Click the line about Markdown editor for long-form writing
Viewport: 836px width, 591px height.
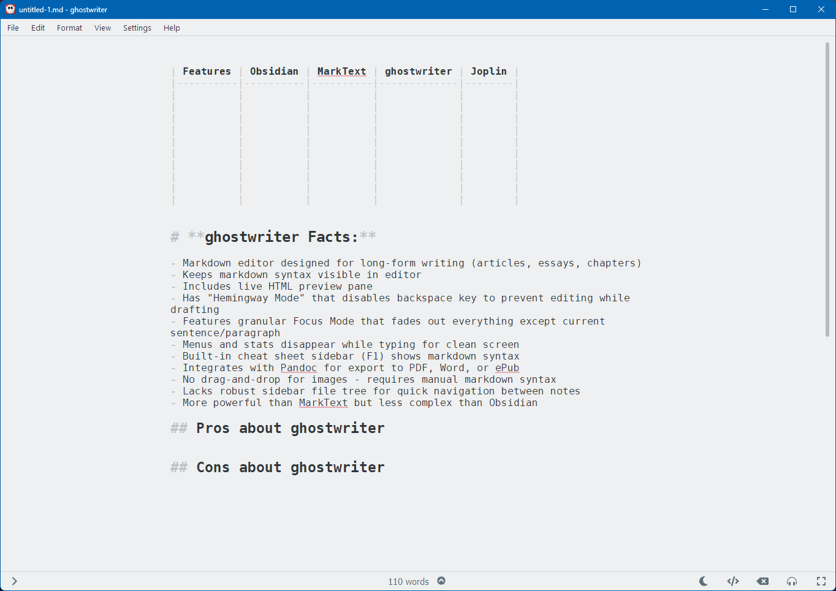coord(412,263)
